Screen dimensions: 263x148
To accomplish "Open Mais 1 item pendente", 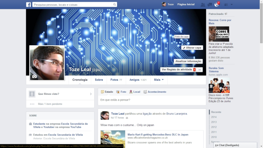I will tap(50, 104).
